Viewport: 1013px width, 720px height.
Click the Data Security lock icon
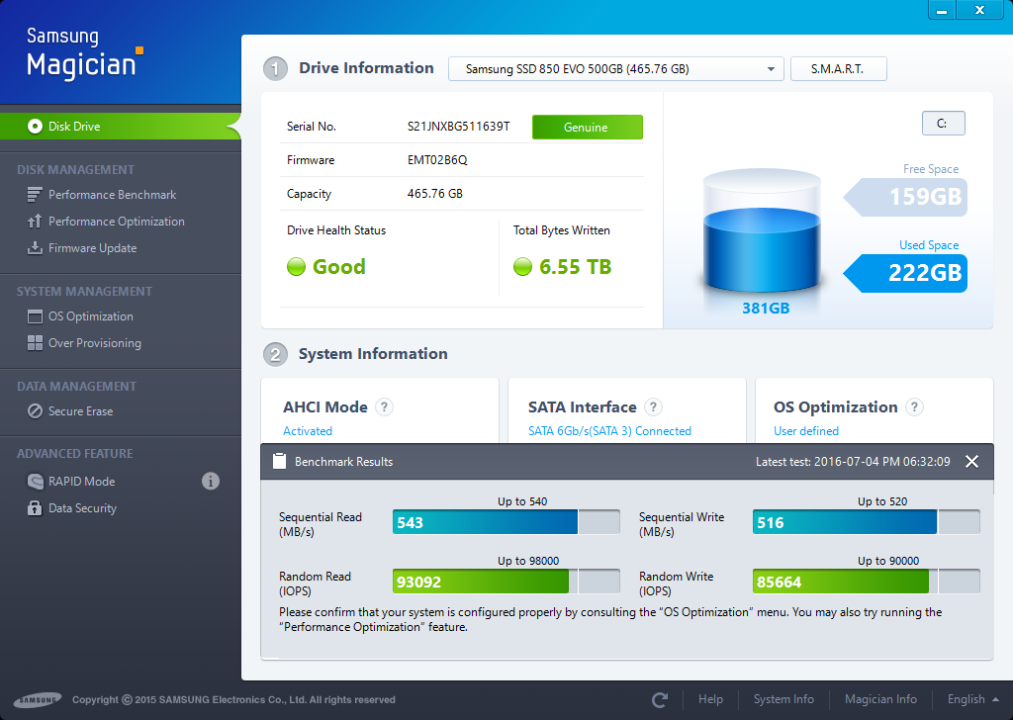tap(35, 508)
